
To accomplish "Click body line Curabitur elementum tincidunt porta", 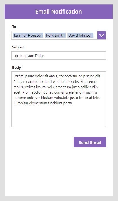I will pos(43,103).
